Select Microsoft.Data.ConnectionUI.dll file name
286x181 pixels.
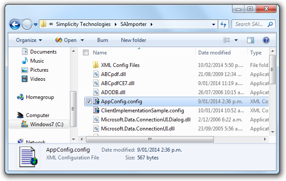pyautogui.click(x=138, y=129)
